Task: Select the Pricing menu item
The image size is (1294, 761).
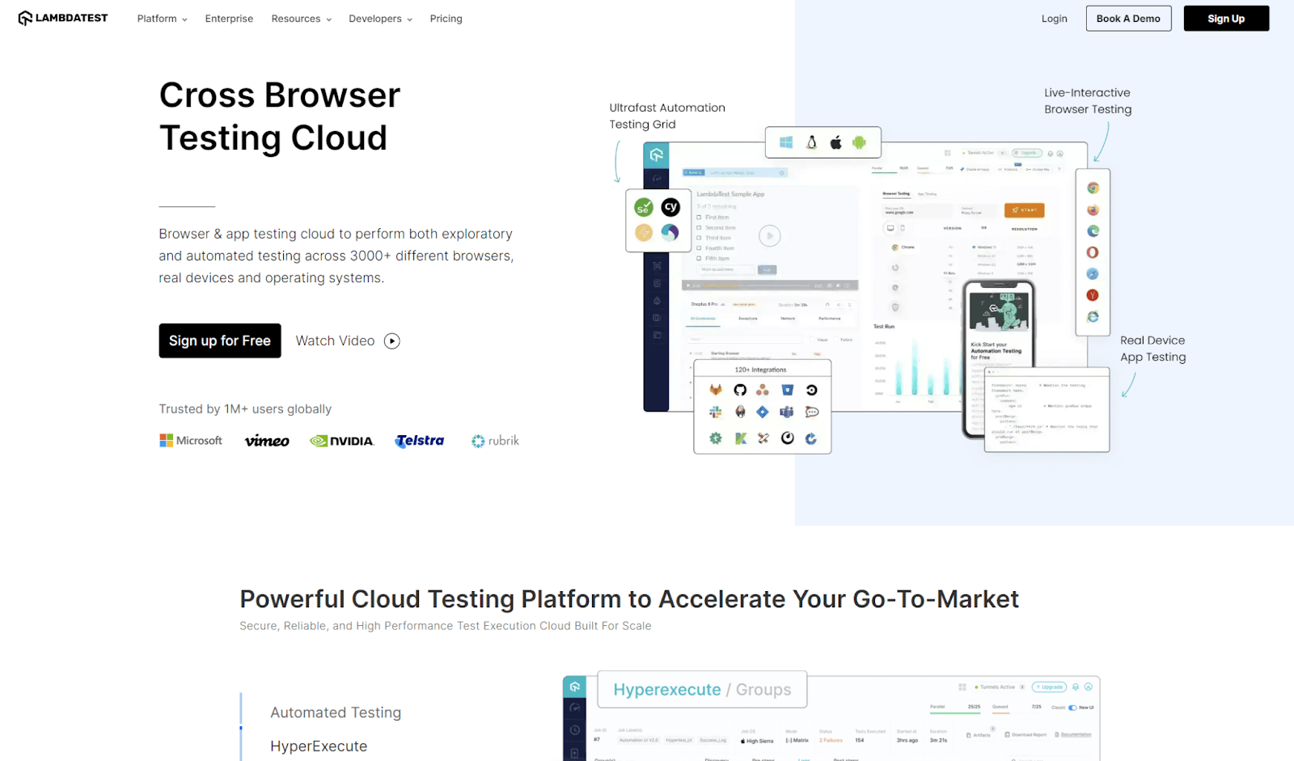Action: 446,18
